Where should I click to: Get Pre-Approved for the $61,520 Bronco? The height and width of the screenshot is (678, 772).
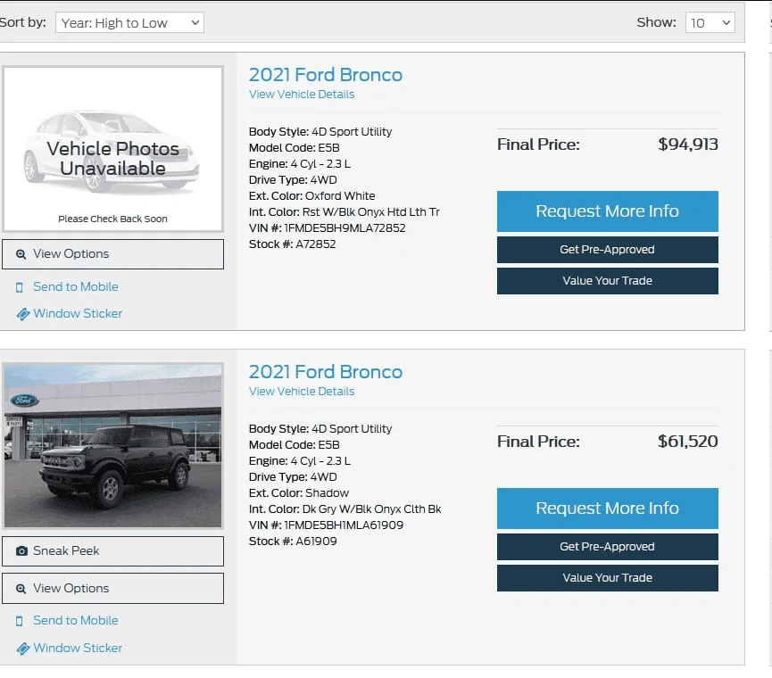pos(607,547)
